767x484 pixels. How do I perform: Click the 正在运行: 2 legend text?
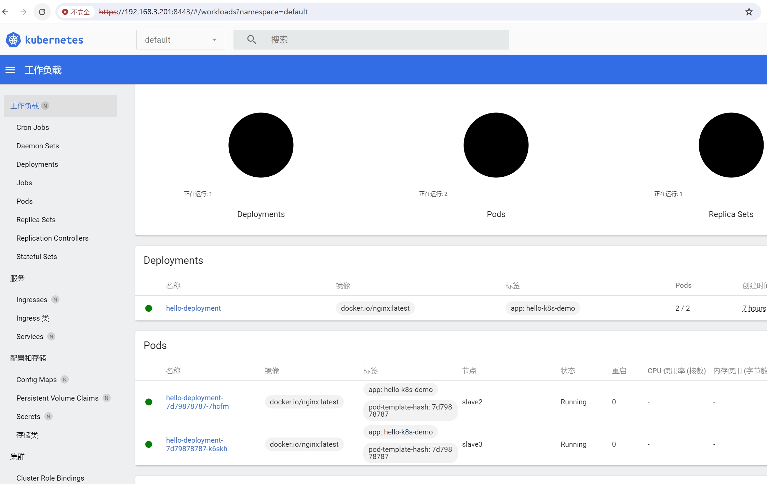[x=433, y=194]
